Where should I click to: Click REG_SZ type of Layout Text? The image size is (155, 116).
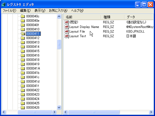(108, 36)
